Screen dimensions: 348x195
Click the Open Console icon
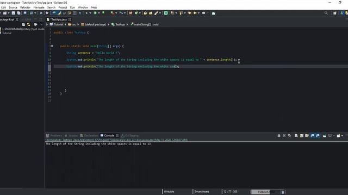click(338, 135)
